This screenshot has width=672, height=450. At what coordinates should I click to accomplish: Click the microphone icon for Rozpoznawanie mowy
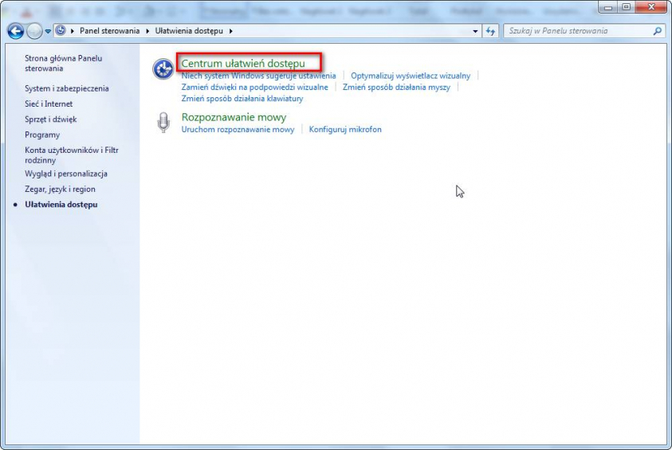pos(163,122)
